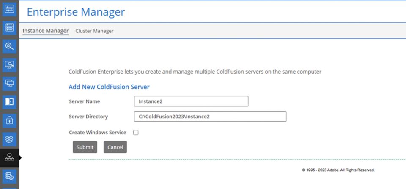Click the Enterprise Manager page title
The width and height of the screenshot is (406, 189).
76,12
